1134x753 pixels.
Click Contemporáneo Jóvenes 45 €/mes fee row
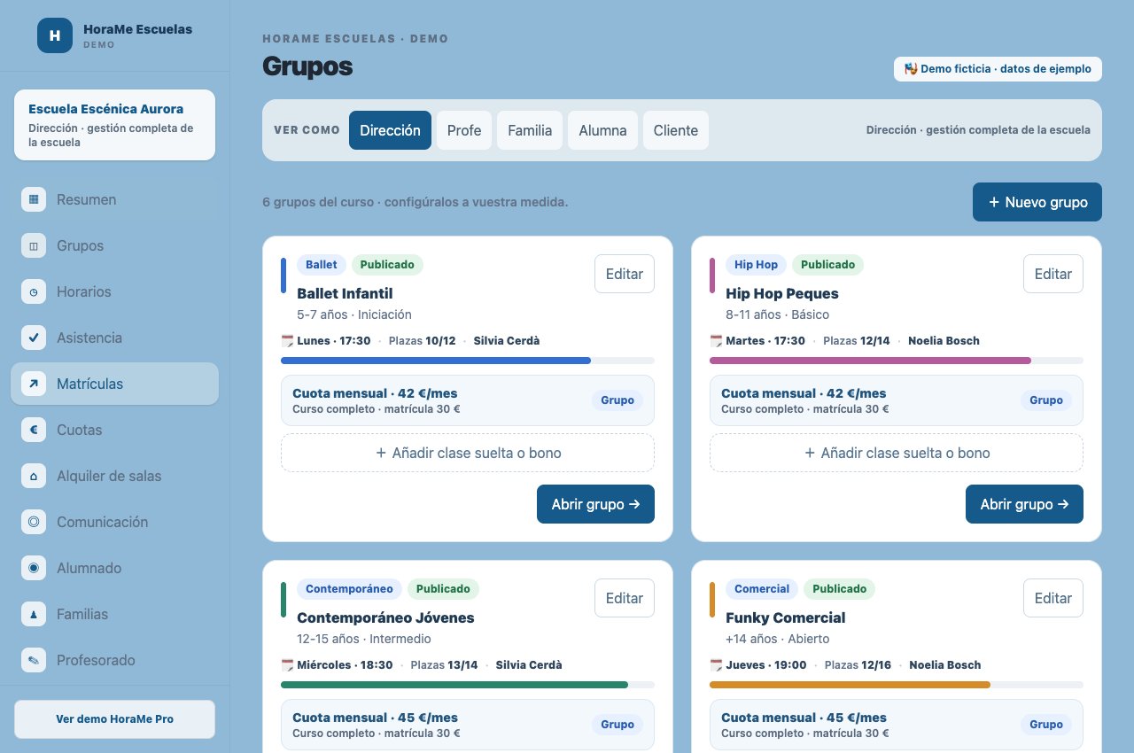tap(468, 725)
